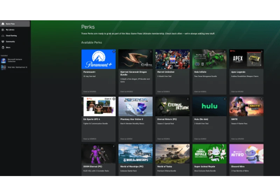Click the 'Eternal Return (PC)' title
280x196 pixels.
(x=167, y=119)
